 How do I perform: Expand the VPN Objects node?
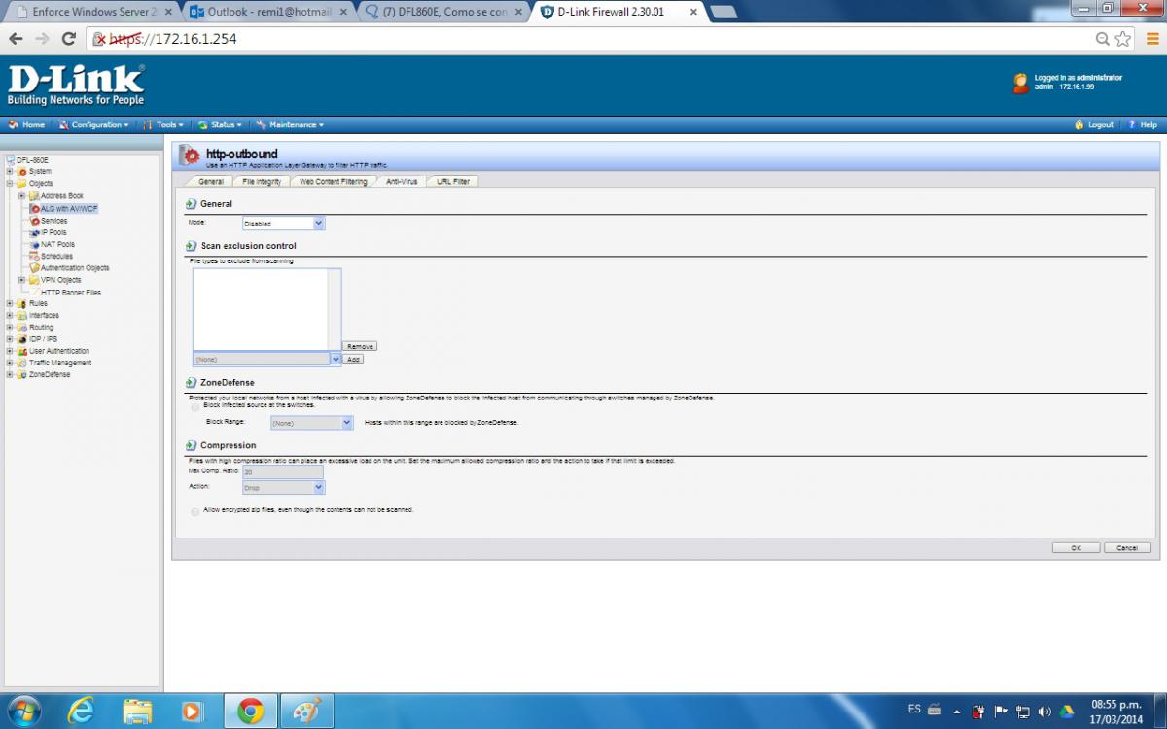click(x=21, y=280)
